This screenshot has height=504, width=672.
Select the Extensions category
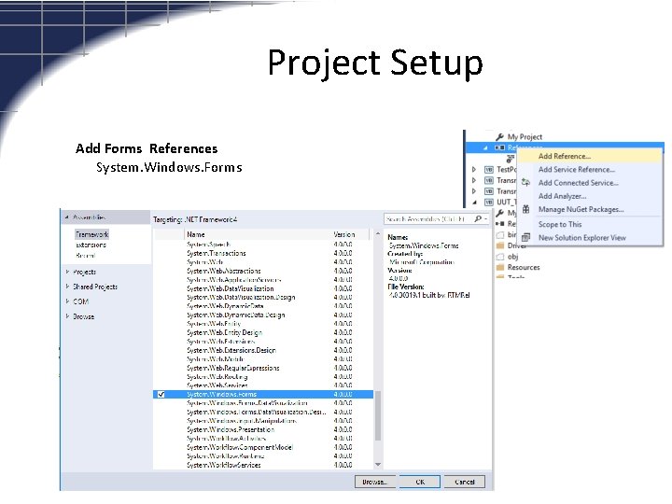tap(91, 245)
